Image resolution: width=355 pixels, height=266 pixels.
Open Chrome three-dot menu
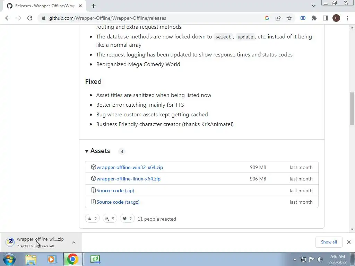[x=347, y=18]
